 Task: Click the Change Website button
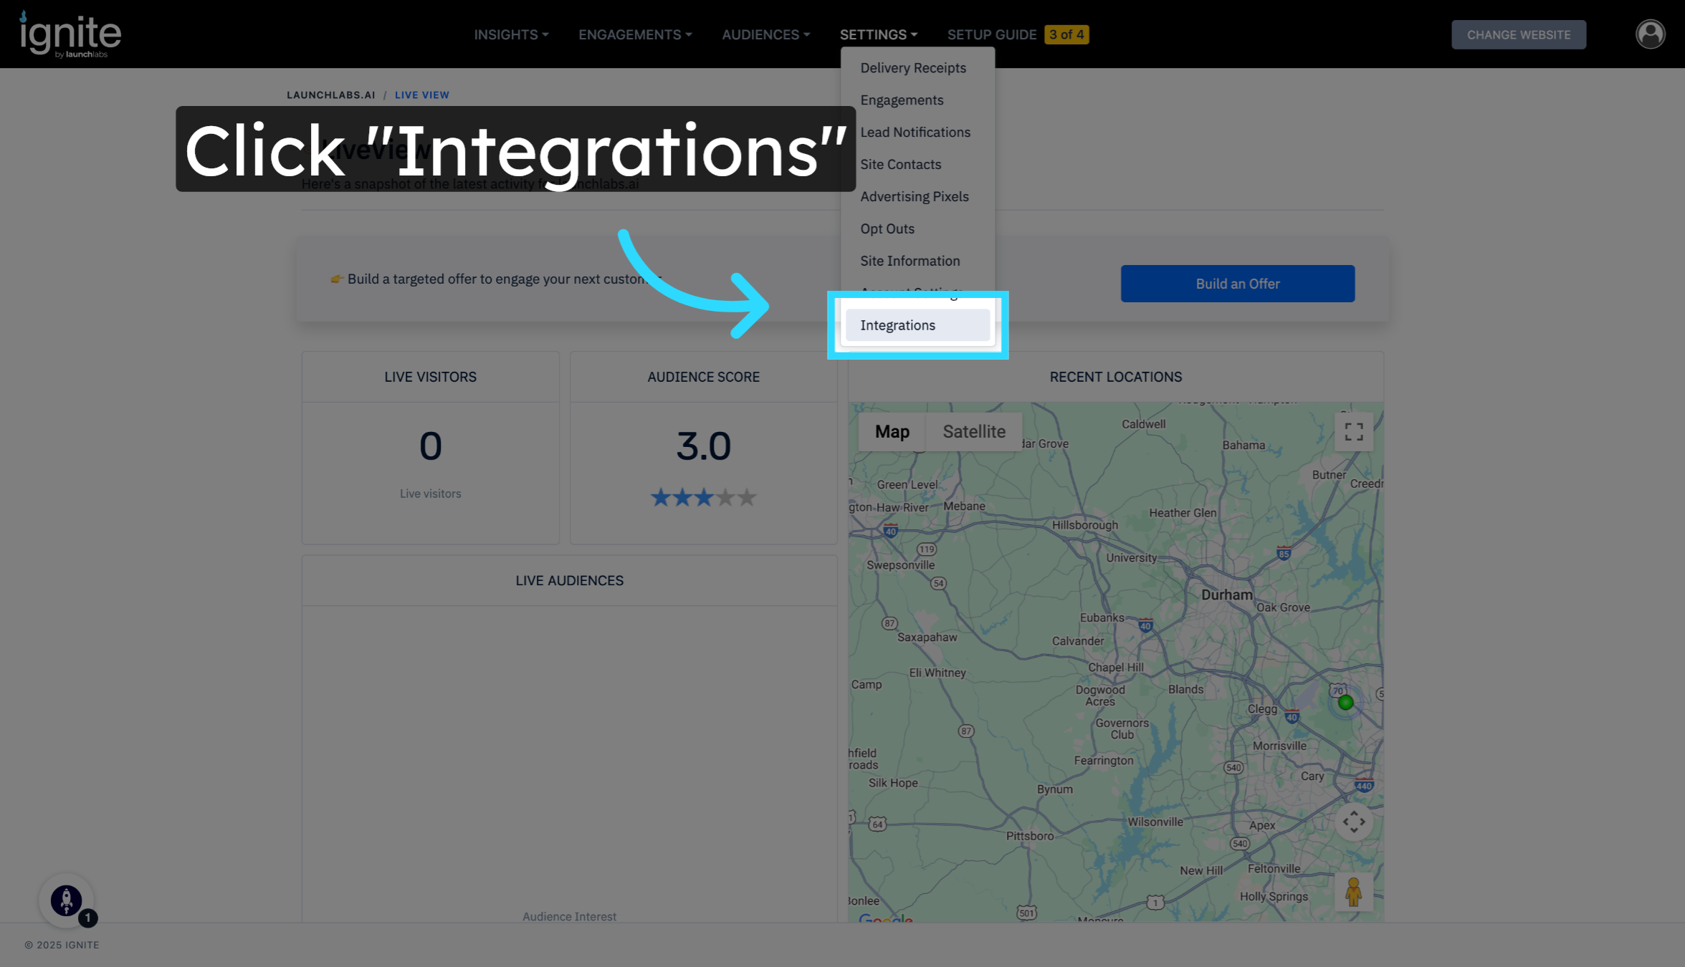[x=1518, y=34]
